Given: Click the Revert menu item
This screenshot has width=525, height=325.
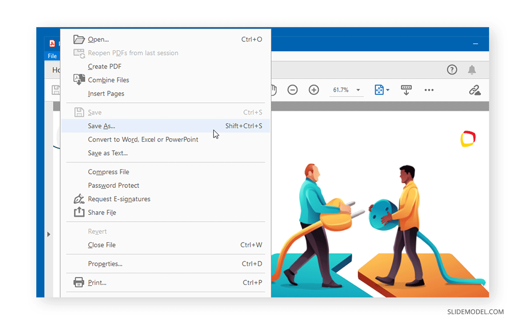Looking at the screenshot, I should (165, 231).
